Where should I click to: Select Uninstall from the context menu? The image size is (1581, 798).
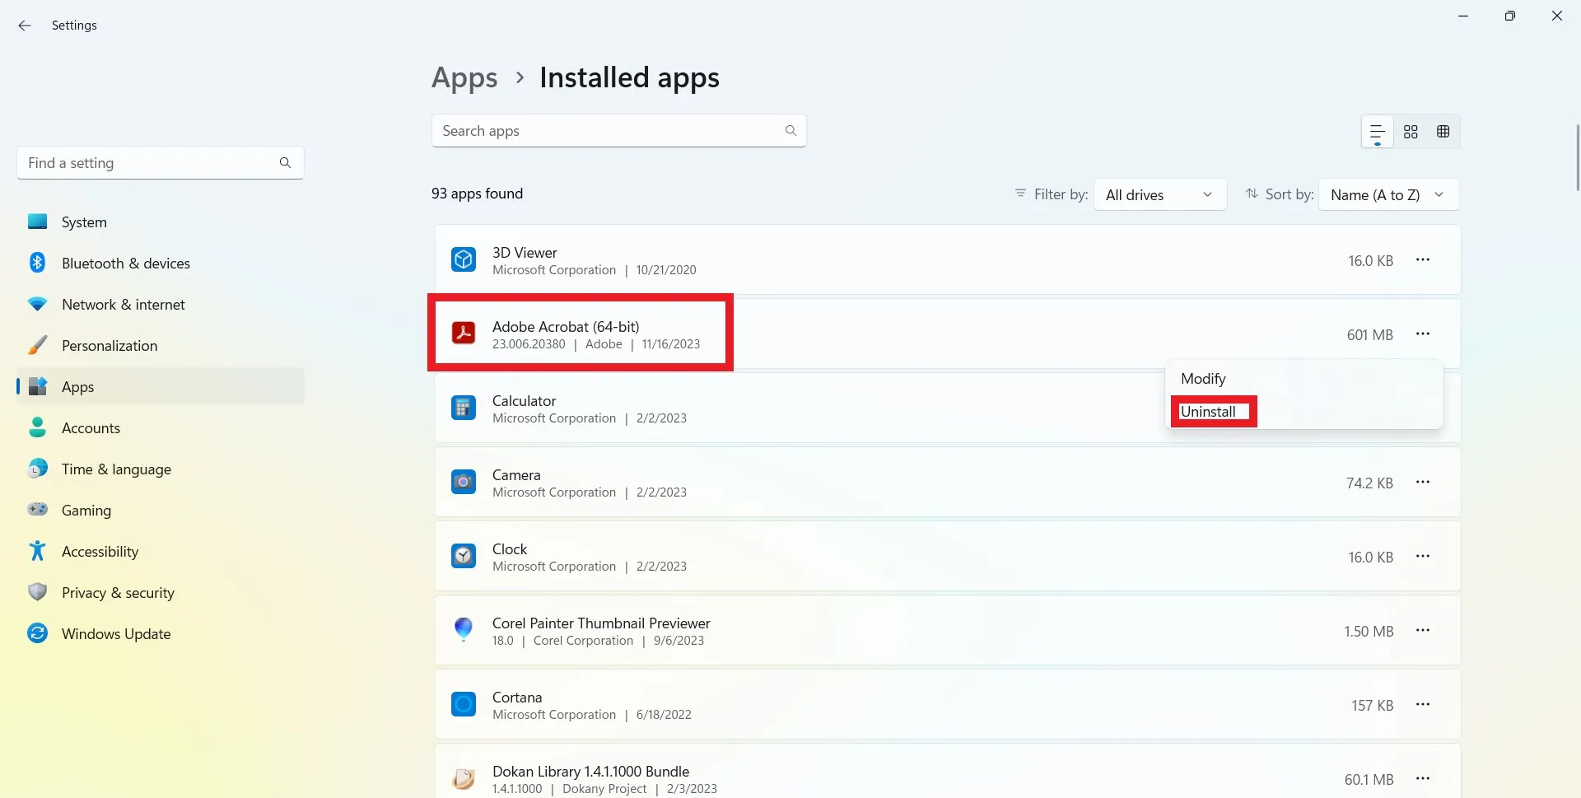point(1209,411)
